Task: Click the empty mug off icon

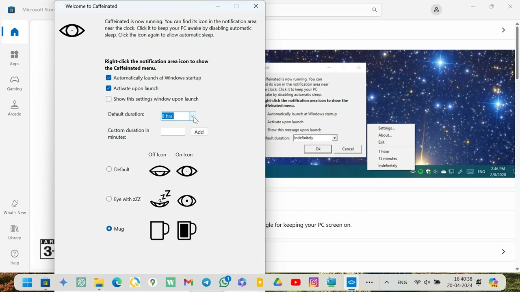Action: pos(160,230)
